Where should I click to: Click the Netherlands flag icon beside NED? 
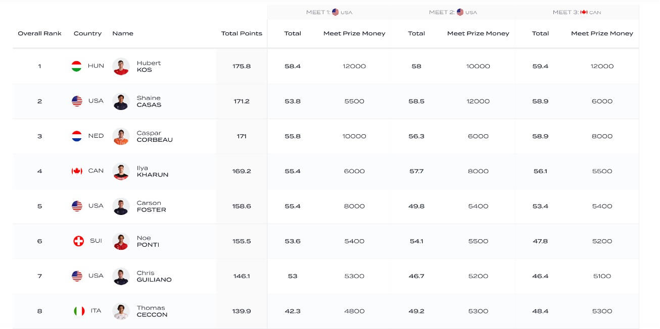pyautogui.click(x=76, y=136)
